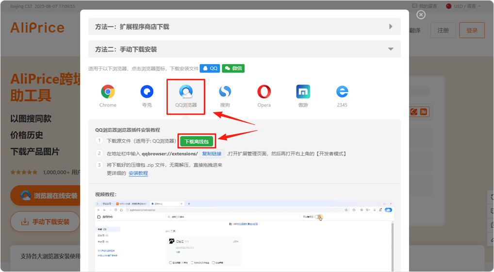This screenshot has height=272, width=494.
Task: Select the Quark (夸克) browser icon
Action: (x=147, y=92)
